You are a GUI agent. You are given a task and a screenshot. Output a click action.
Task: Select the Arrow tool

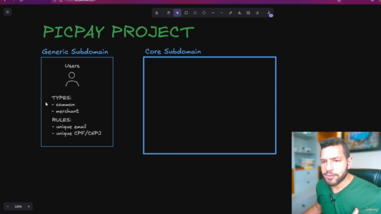(213, 13)
